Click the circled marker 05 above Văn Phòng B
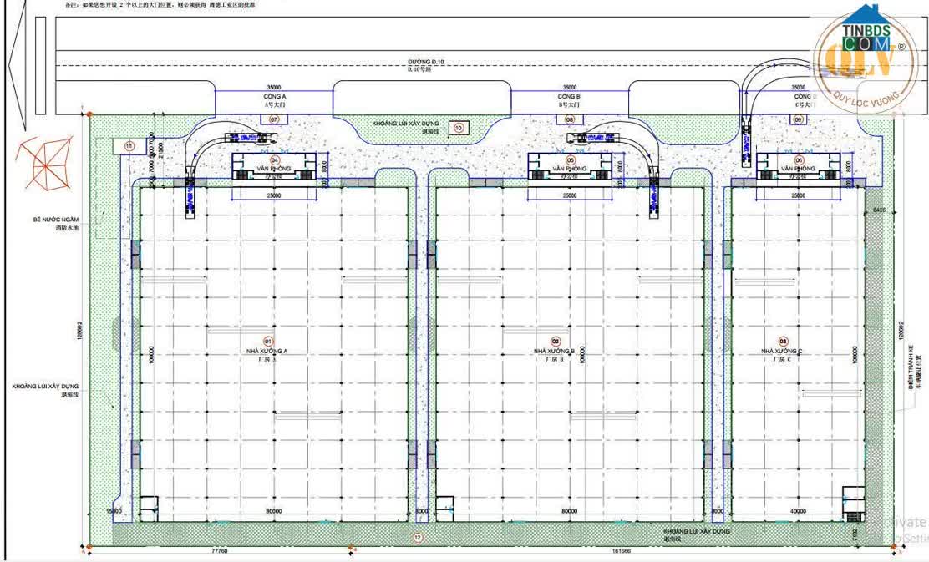This screenshot has height=562, width=929. click(572, 159)
